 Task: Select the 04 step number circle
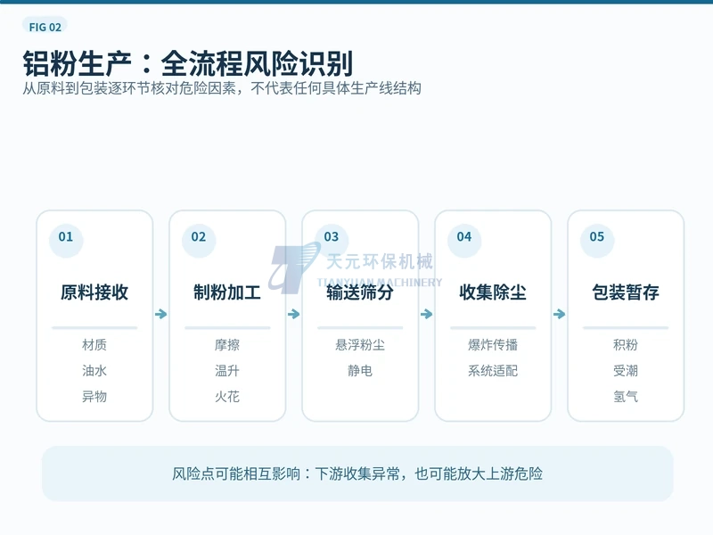[464, 240]
